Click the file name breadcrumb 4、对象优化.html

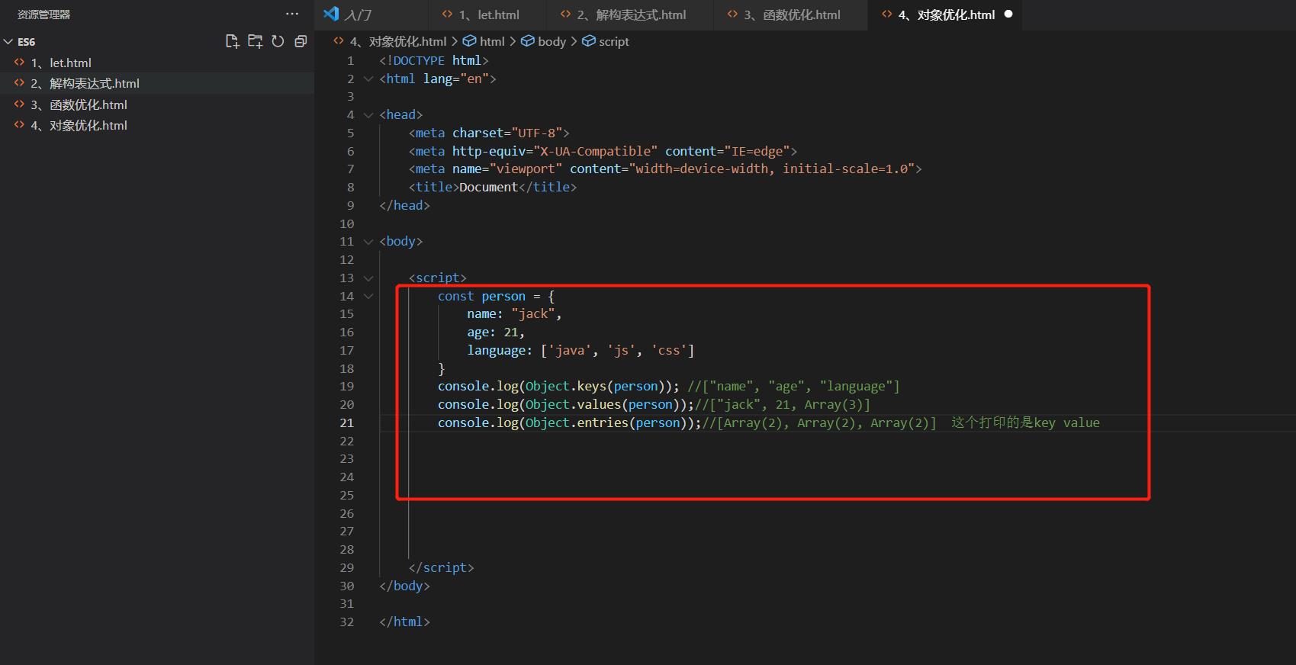click(x=398, y=41)
